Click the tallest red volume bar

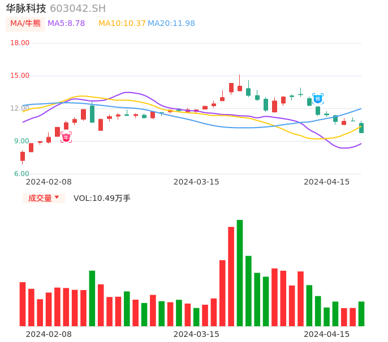click(x=231, y=277)
